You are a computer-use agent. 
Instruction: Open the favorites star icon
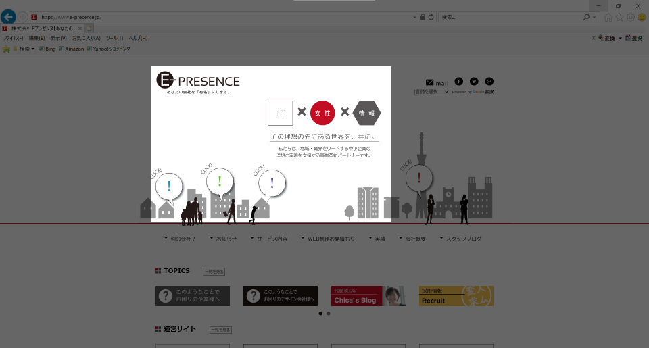[x=619, y=17]
